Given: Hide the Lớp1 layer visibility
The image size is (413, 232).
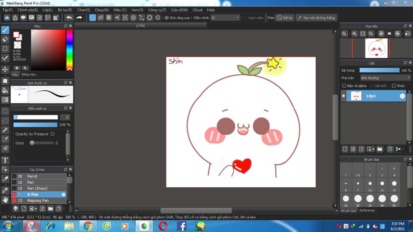Looking at the screenshot, I should 344,96.
